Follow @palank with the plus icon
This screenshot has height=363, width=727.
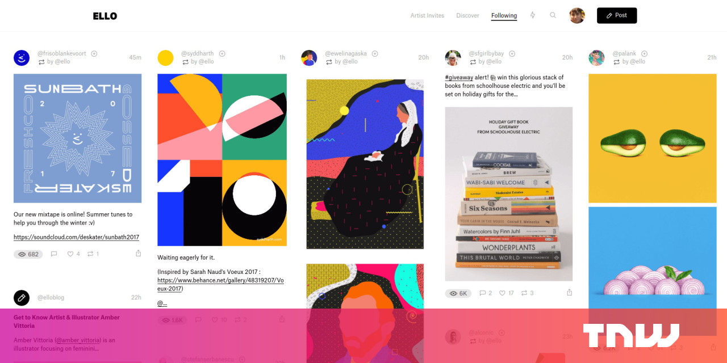coord(644,54)
